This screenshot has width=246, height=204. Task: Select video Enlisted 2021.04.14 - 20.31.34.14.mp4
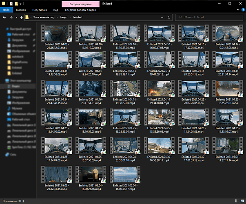click(x=228, y=63)
